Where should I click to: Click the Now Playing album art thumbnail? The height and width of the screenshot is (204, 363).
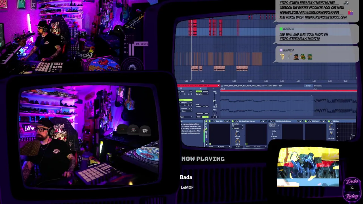click(x=308, y=167)
